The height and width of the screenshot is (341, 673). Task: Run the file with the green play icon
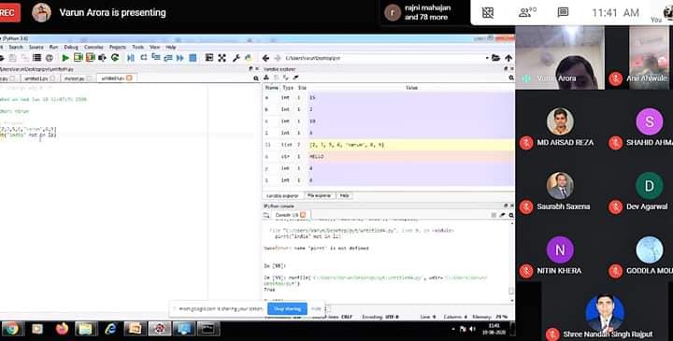(x=65, y=58)
